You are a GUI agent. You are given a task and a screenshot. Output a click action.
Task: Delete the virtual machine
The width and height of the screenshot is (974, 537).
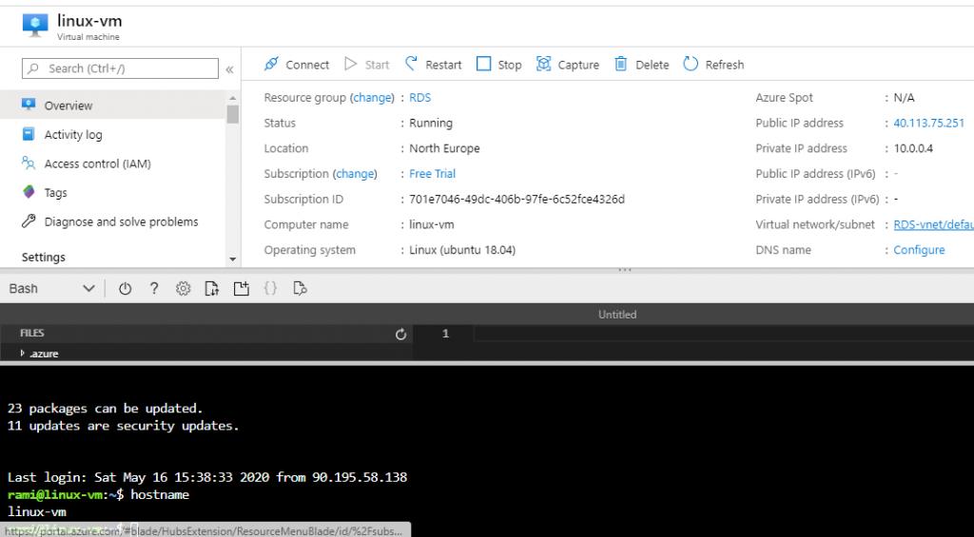coord(642,65)
